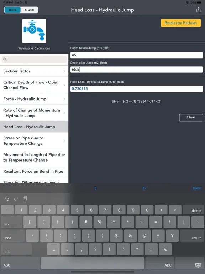
Task: Tap the 1 key
Action: (x=21, y=210)
